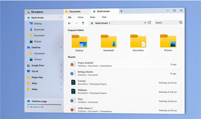The width and height of the screenshot is (201, 119).
Task: Expand the Project Files sidebar item
Action: [x=61, y=77]
